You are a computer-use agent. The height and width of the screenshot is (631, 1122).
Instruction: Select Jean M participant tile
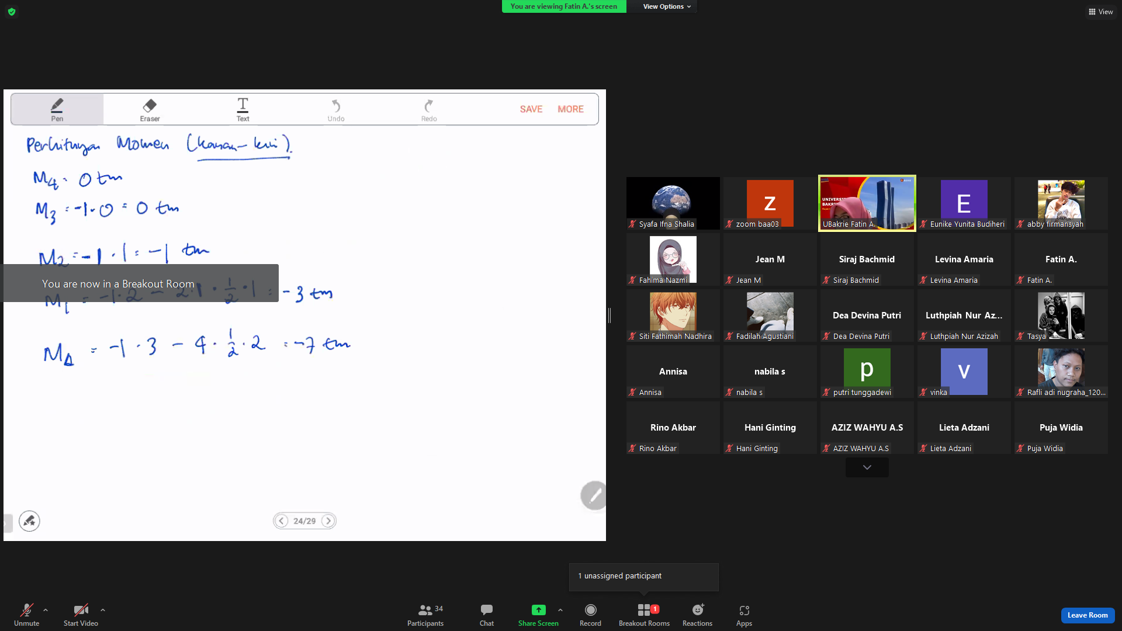pos(770,259)
